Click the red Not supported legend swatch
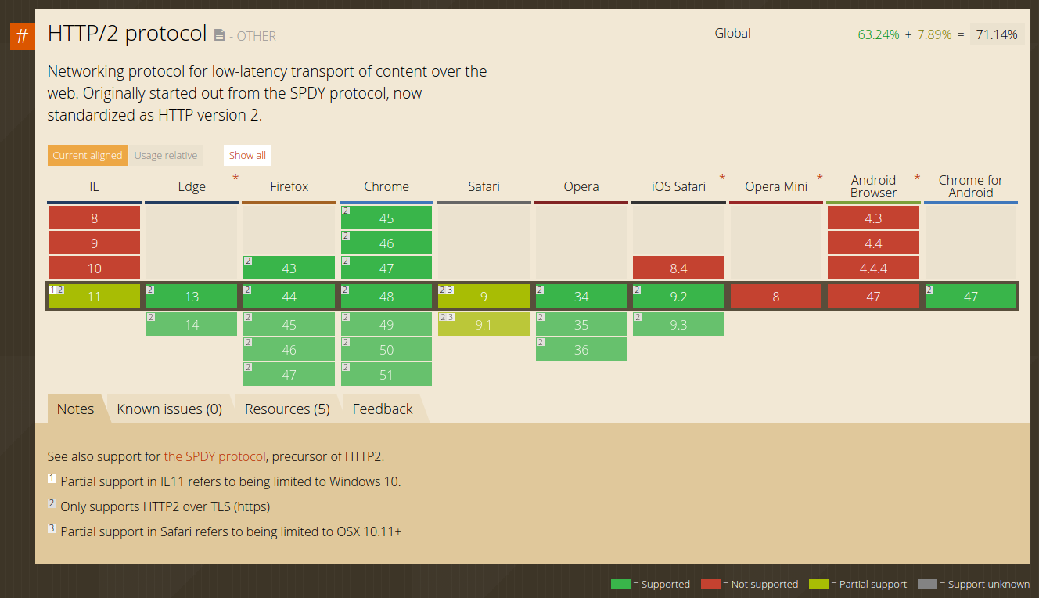The image size is (1039, 598). coord(710,584)
